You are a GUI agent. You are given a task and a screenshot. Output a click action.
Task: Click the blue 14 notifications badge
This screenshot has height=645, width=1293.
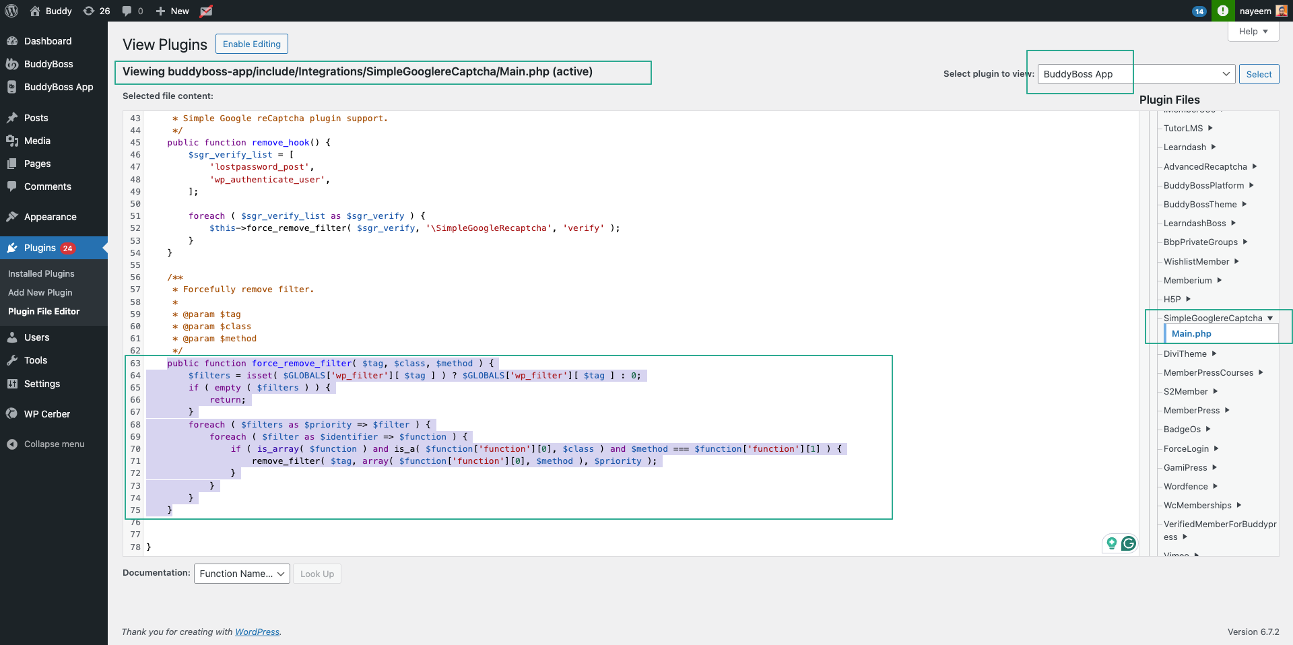1199,11
